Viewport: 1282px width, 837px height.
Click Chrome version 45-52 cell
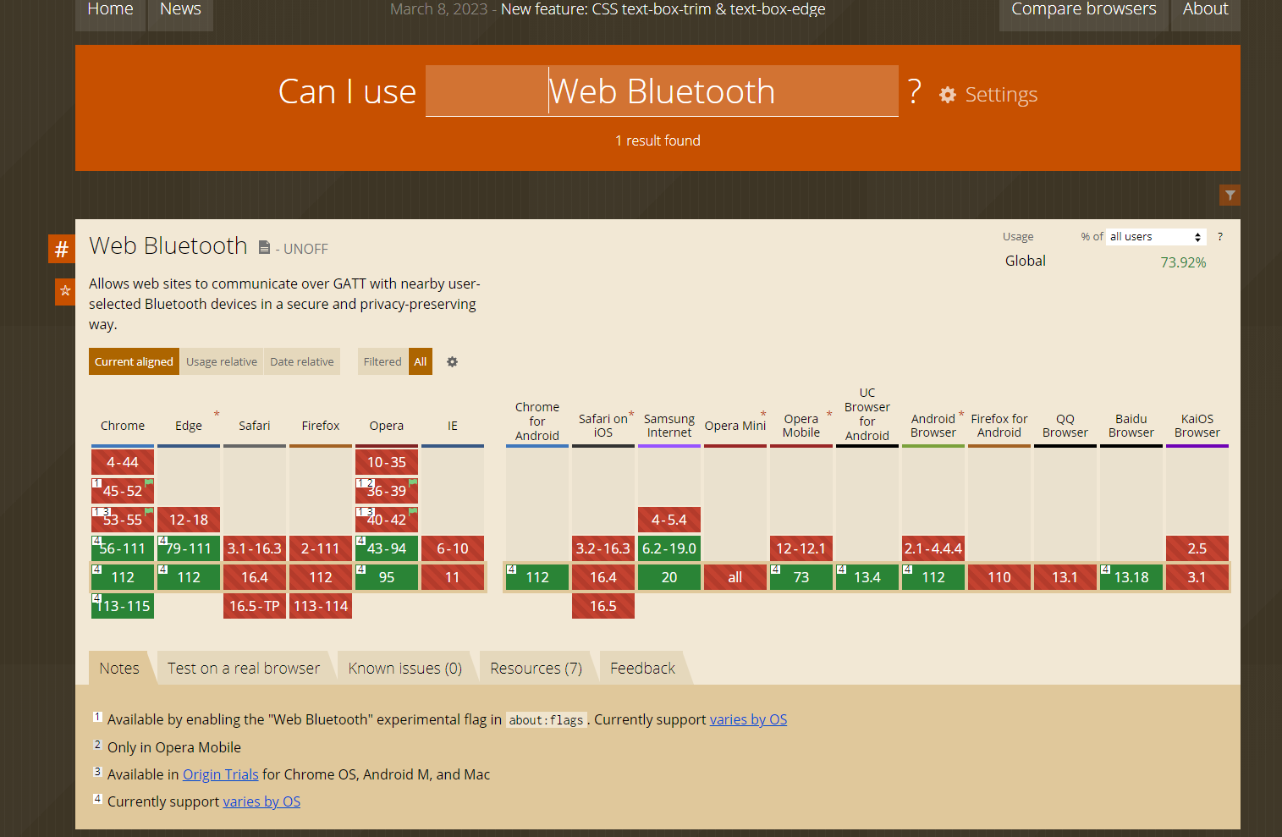click(x=123, y=491)
